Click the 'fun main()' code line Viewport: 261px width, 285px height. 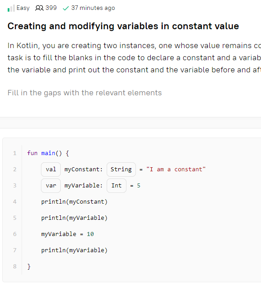click(48, 153)
